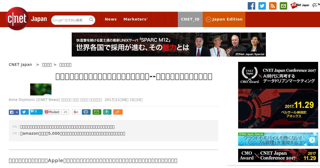Click the CNET Japan logo
This screenshot has width=320, height=168.
(26, 19)
